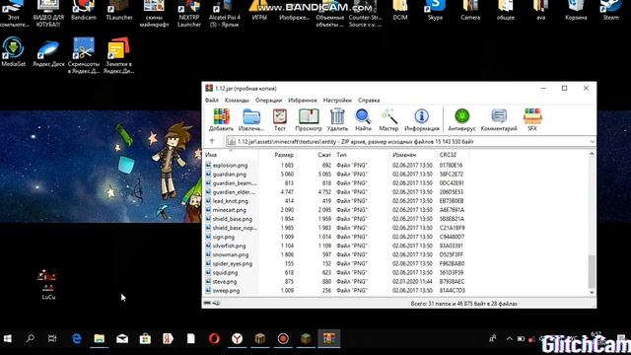Select the Steam desktop icon
Image resolution: width=631 pixels, height=355 pixels.
coord(611,11)
